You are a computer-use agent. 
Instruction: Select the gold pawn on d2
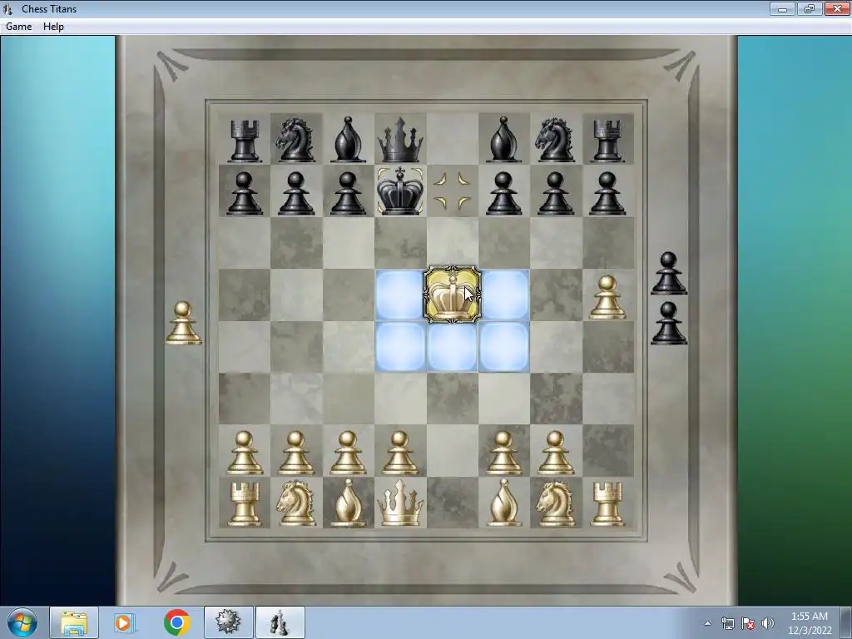(x=400, y=453)
